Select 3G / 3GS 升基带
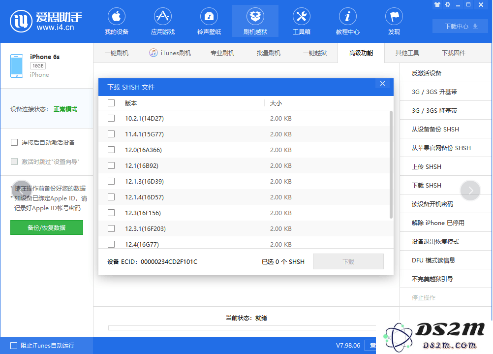Viewport: 493px width, 354px height. pyautogui.click(x=446, y=92)
